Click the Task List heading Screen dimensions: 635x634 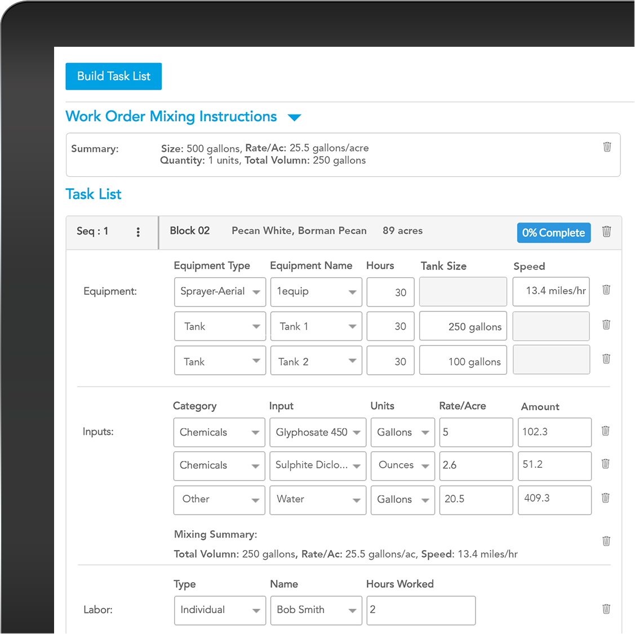click(x=93, y=194)
